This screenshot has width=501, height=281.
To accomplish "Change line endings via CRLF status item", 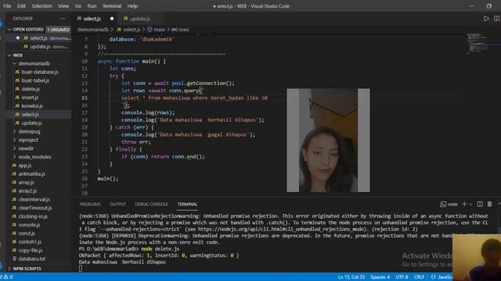I will (x=419, y=277).
